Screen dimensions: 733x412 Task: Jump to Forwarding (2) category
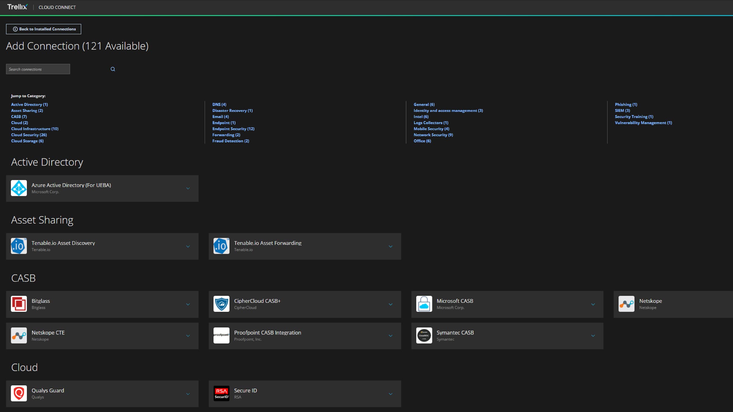226,135
